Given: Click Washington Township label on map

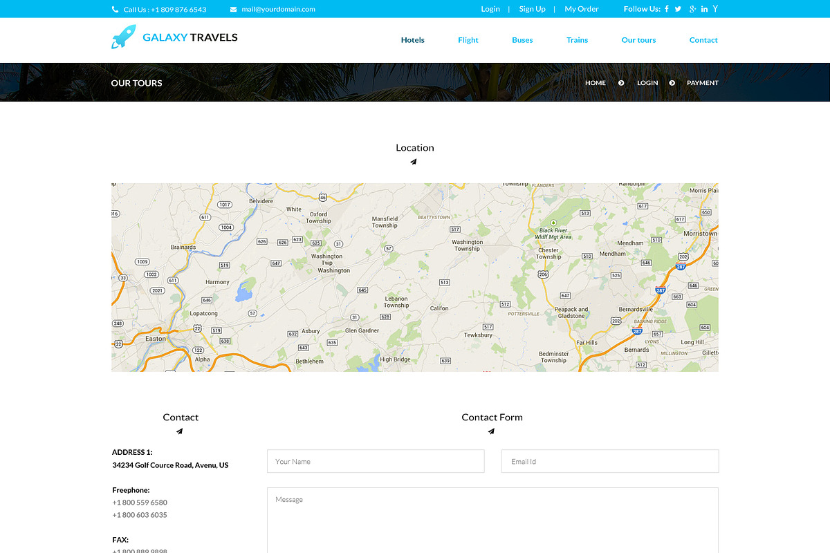Looking at the screenshot, I should pos(468,245).
